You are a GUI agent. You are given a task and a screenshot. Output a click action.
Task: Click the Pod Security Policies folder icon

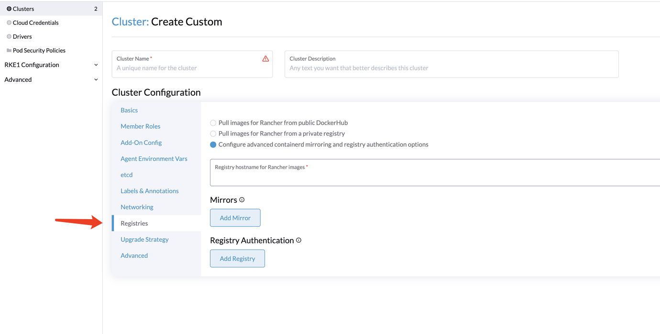click(9, 50)
